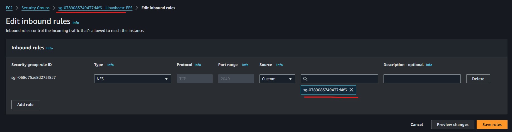The height and width of the screenshot is (132, 512).
Task: Show Info for the Port range column
Action: tap(245, 65)
